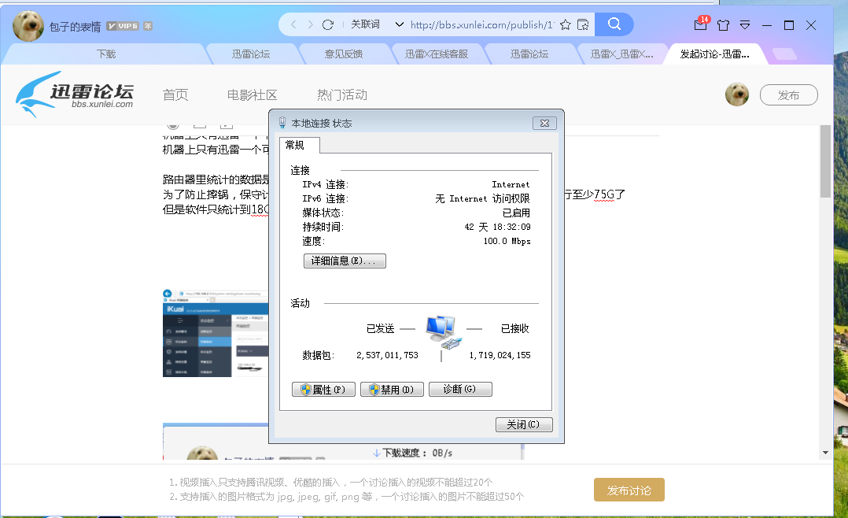
Task: Bookmark the page via the star icon
Action: pos(566,24)
